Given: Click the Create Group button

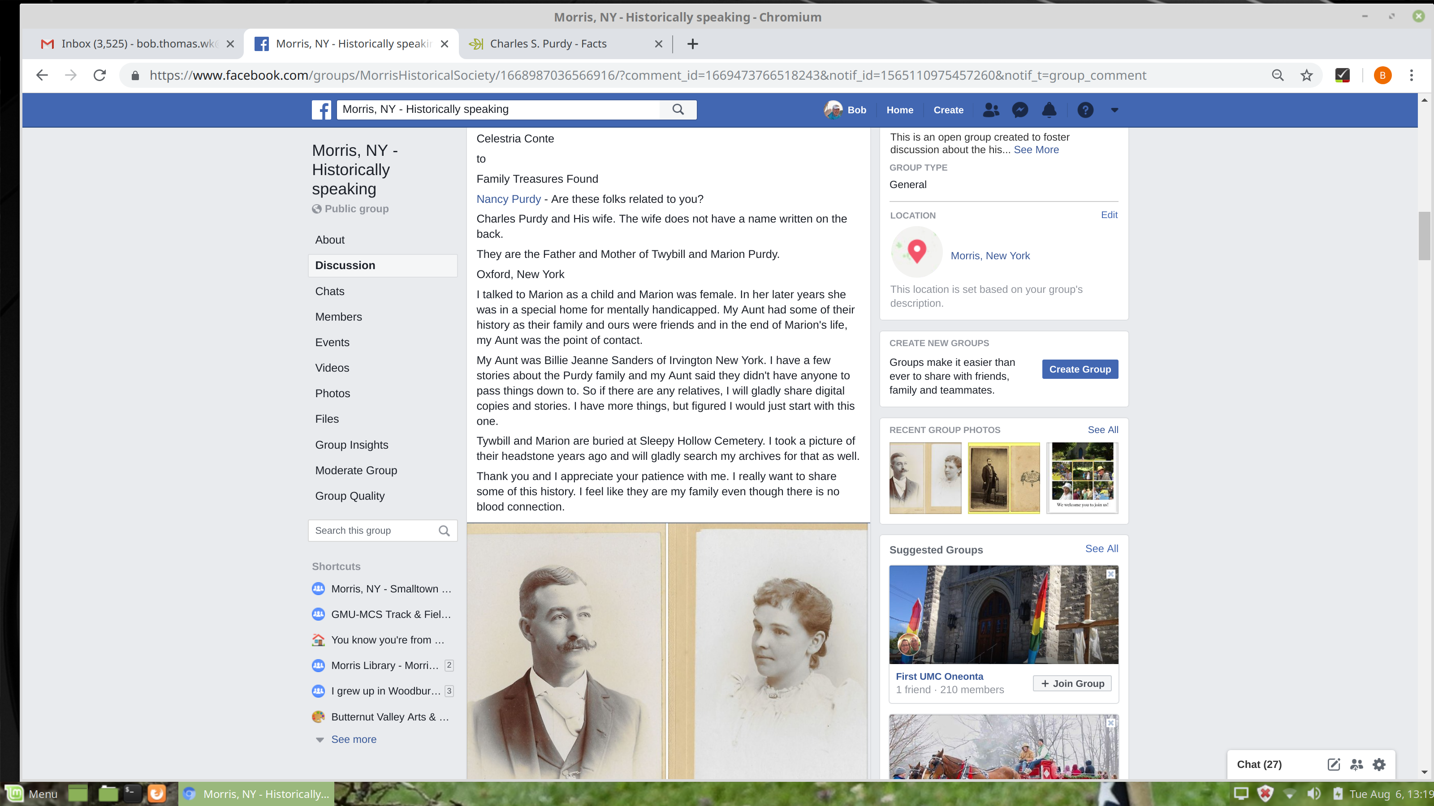Looking at the screenshot, I should point(1080,369).
